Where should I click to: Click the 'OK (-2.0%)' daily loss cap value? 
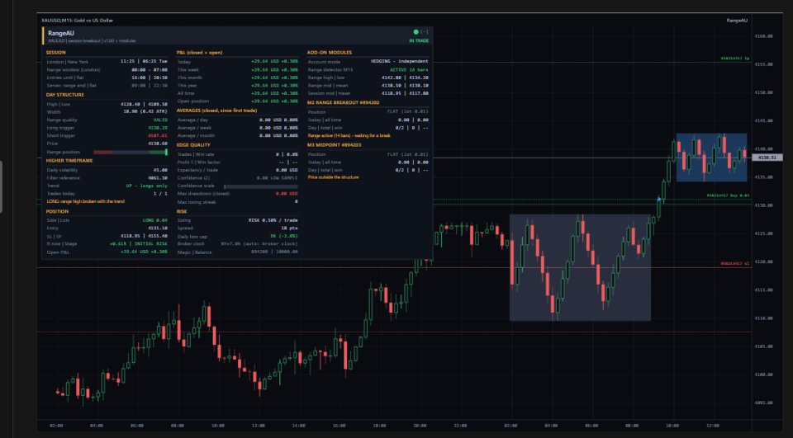pos(283,237)
